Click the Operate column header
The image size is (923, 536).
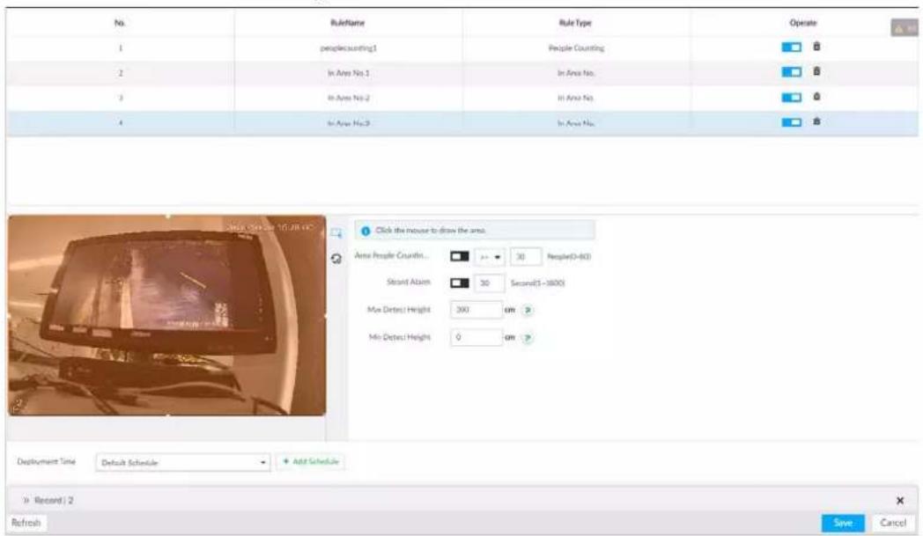pyautogui.click(x=803, y=23)
